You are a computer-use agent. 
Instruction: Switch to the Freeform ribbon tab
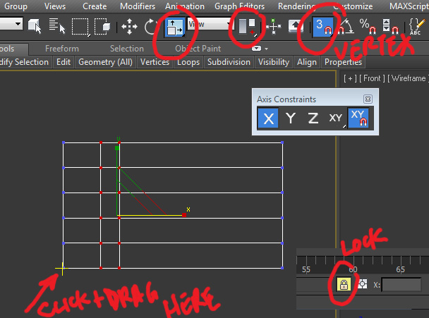(62, 49)
